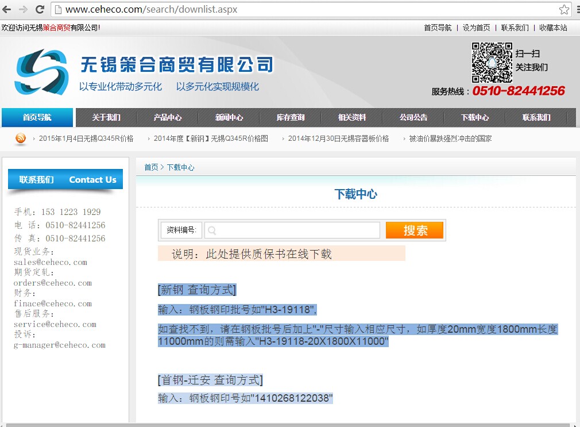Viewport: 580px width, 427px height.
Task: Click the 设为首页 link at top
Action: pos(476,28)
